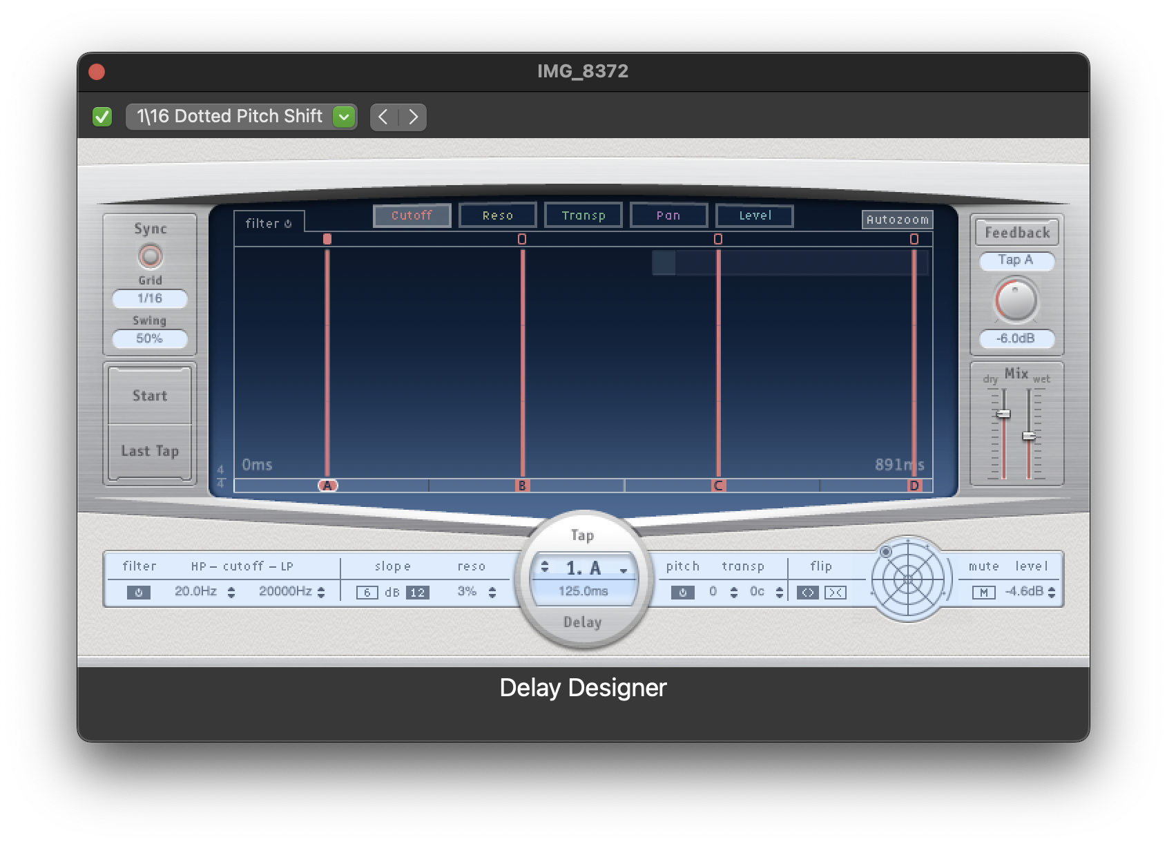Click the second flip icon with crossed arrows
1167x844 pixels.
pos(836,593)
